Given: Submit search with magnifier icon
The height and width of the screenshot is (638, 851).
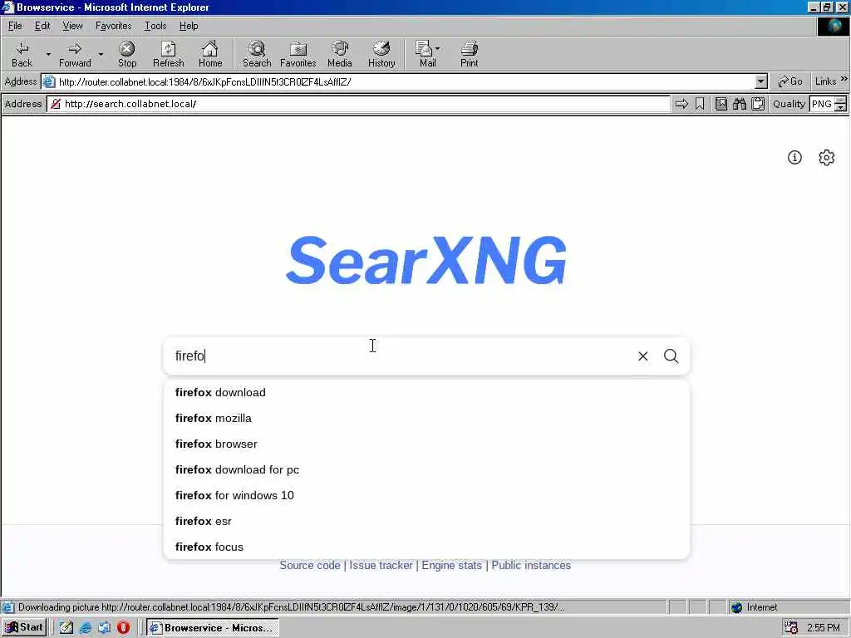Looking at the screenshot, I should [671, 356].
